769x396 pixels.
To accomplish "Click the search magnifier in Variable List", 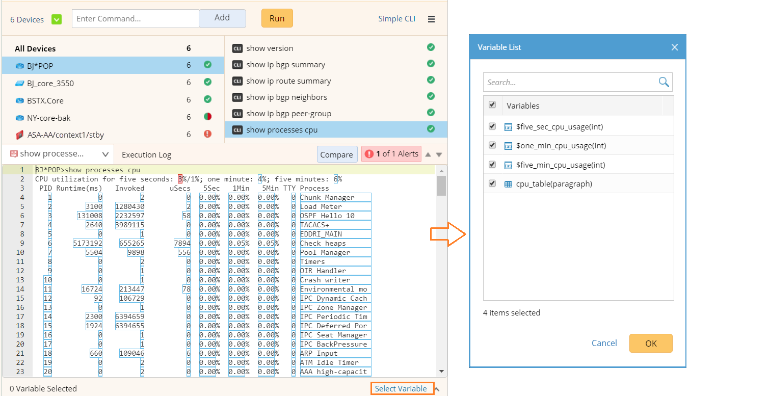I will (664, 82).
